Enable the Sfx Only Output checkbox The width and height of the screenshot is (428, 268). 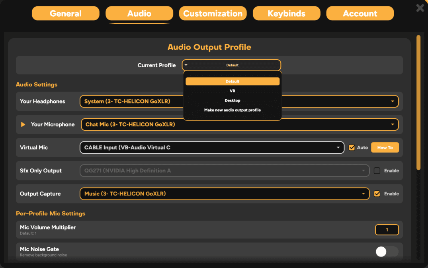(377, 170)
